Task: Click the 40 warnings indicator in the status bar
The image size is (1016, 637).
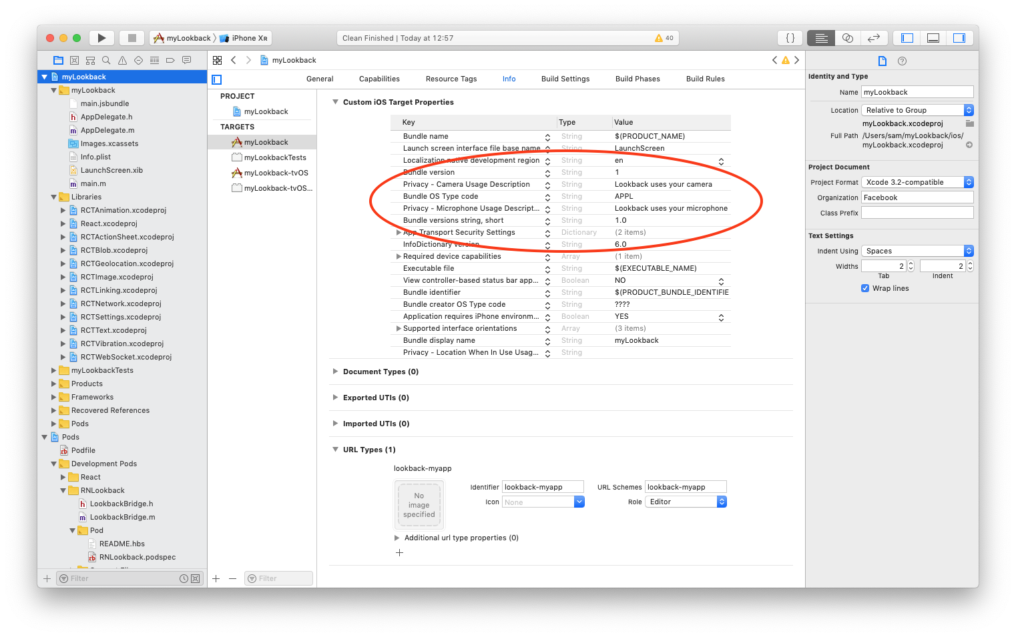Action: pyautogui.click(x=664, y=38)
